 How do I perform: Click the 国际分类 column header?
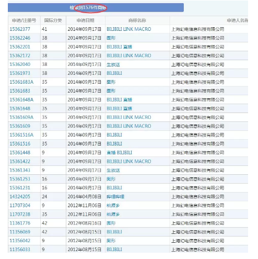click(x=53, y=20)
